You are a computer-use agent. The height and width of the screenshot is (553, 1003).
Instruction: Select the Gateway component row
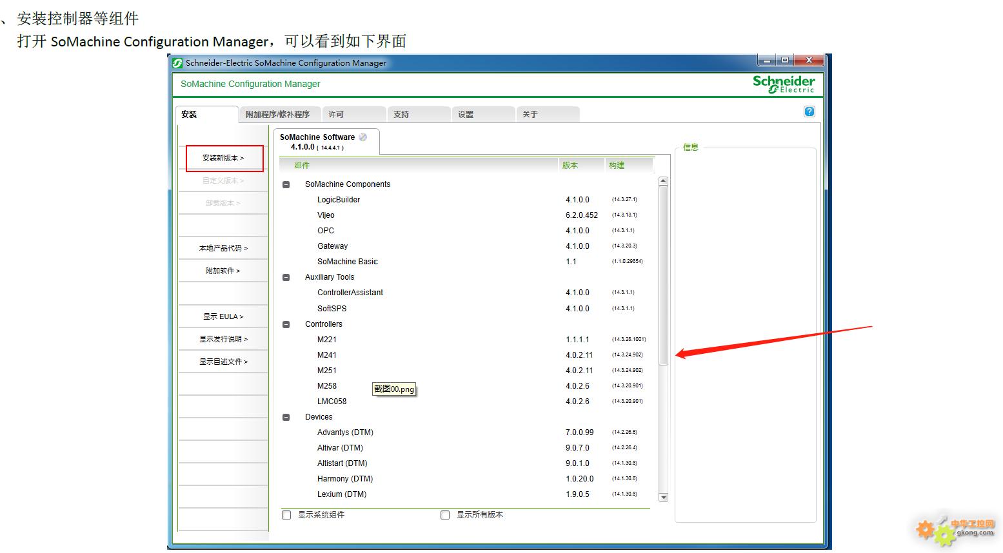click(469, 246)
